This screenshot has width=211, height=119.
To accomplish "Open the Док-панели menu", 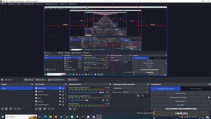I will pyautogui.click(x=28, y=4).
